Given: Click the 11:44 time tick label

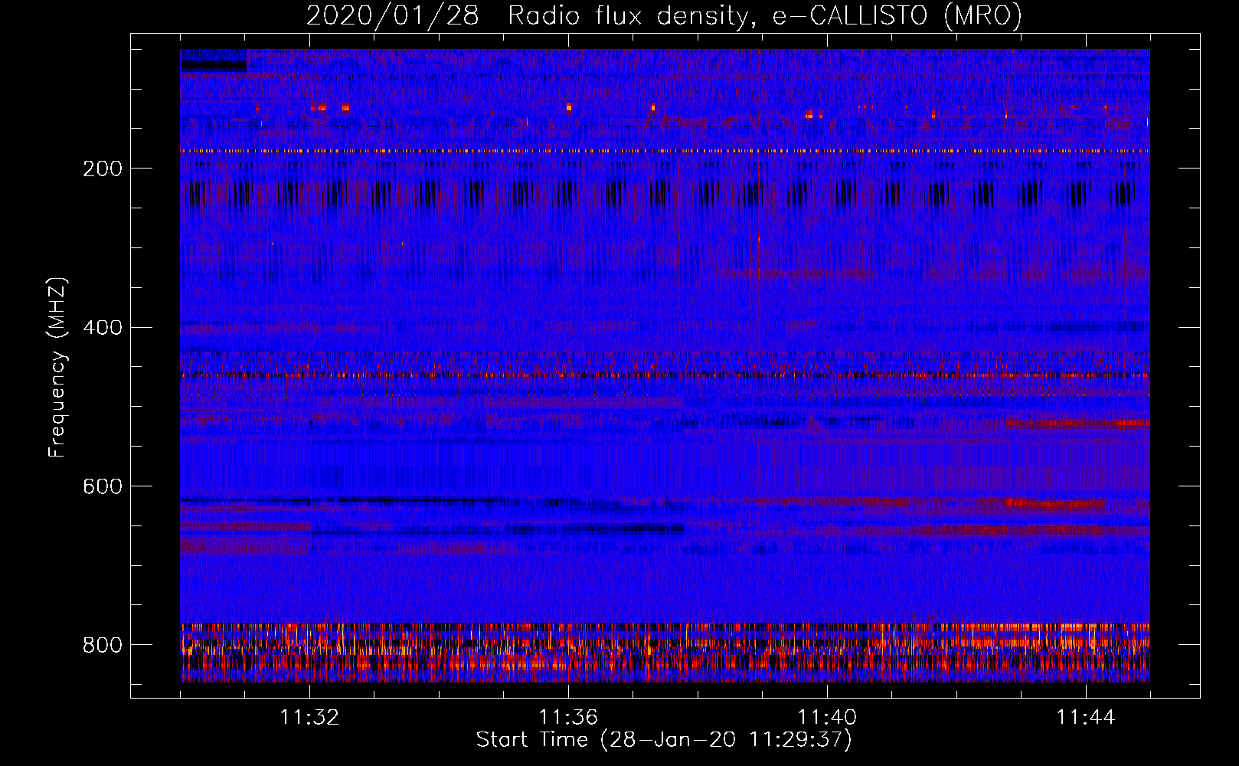Looking at the screenshot, I should coord(1086,718).
